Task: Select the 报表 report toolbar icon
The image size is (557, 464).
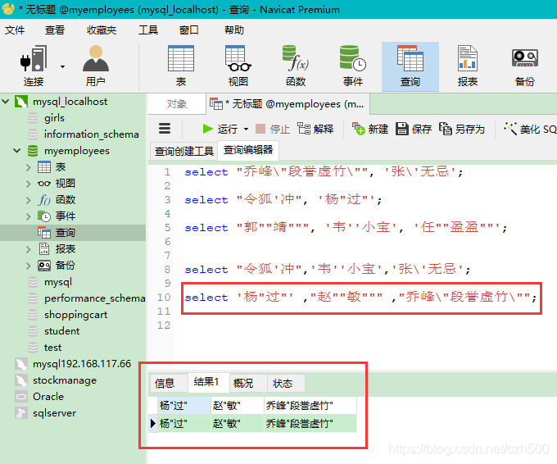Action: (x=468, y=66)
